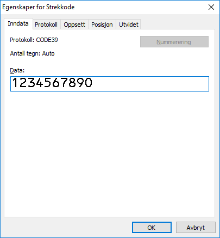
Task: Confirm with the OK button
Action: [152, 227]
